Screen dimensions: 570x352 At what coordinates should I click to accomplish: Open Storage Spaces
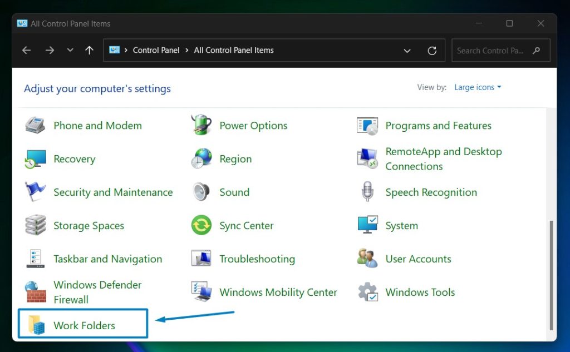(89, 226)
